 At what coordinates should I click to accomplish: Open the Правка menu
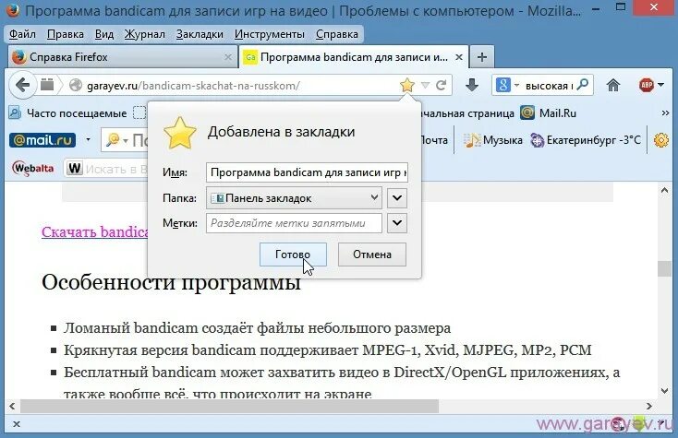click(66, 34)
